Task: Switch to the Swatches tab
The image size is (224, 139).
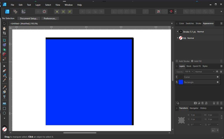Action: pos(190,23)
